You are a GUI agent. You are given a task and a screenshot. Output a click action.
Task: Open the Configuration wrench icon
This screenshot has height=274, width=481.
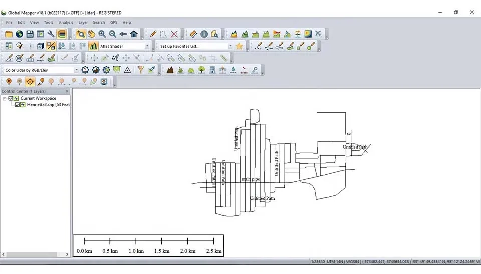[x=51, y=34]
